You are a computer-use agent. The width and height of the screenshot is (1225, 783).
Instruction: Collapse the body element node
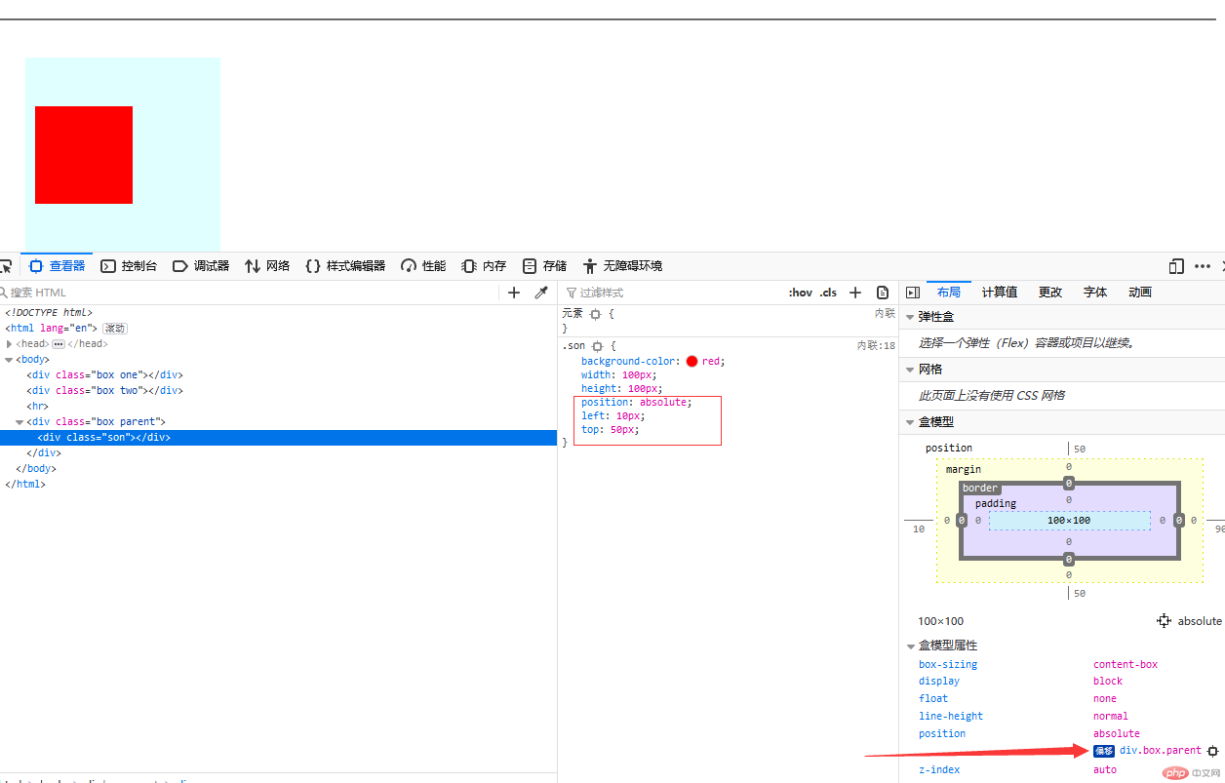point(9,360)
